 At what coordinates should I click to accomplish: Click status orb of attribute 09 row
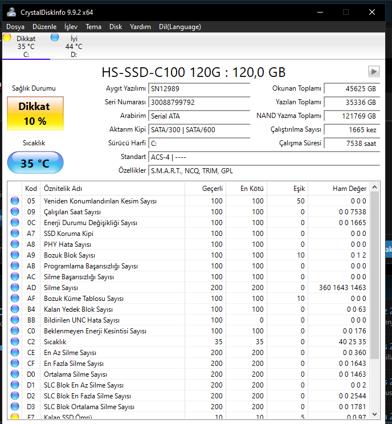pos(15,212)
